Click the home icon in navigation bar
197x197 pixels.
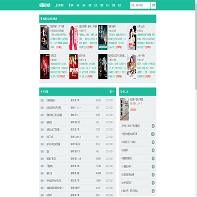tap(69, 5)
